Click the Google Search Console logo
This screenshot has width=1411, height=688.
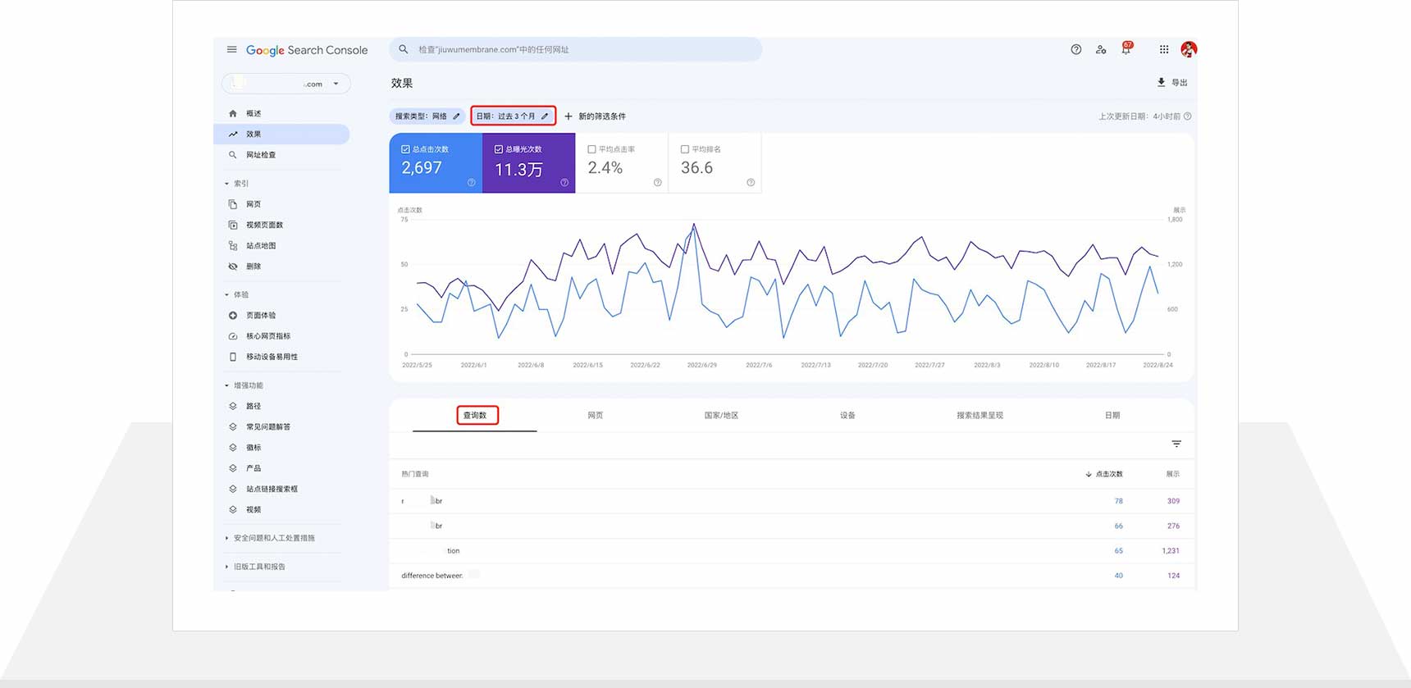[x=307, y=50]
